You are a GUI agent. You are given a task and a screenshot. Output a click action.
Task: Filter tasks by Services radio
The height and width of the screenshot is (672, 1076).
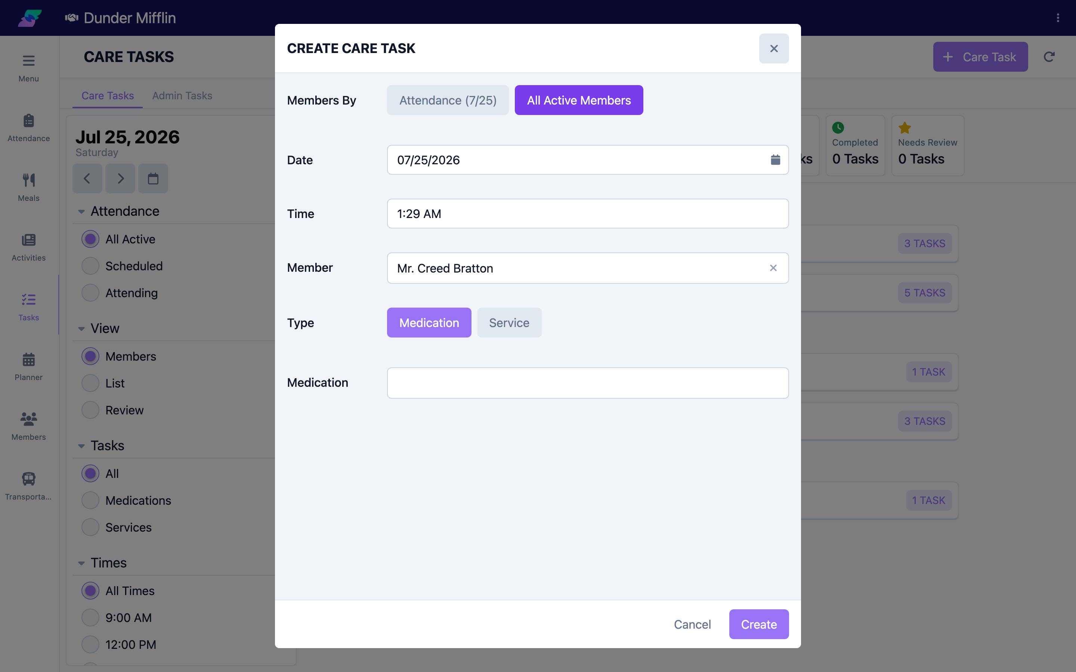click(90, 528)
